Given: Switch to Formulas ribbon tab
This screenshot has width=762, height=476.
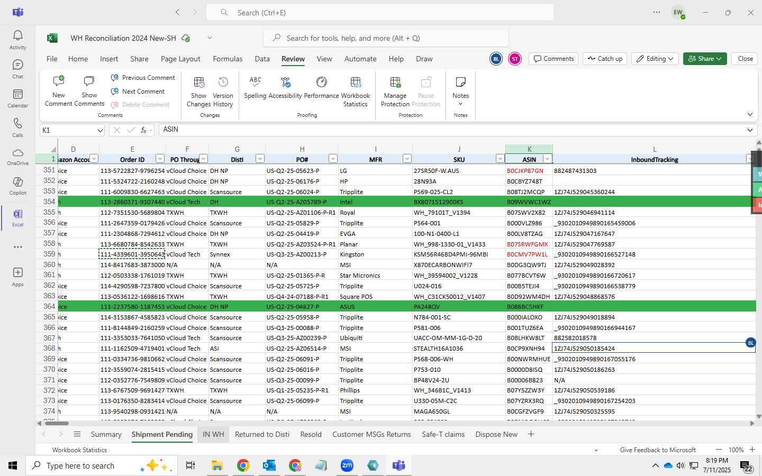Looking at the screenshot, I should [228, 59].
